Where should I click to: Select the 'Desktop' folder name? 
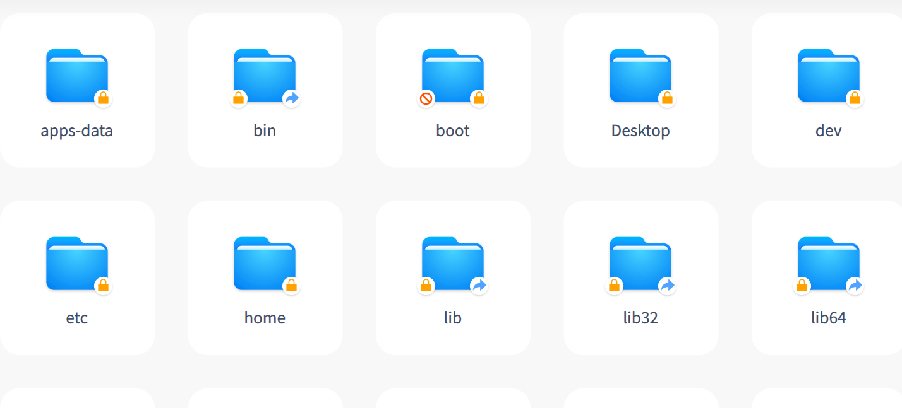(x=640, y=131)
